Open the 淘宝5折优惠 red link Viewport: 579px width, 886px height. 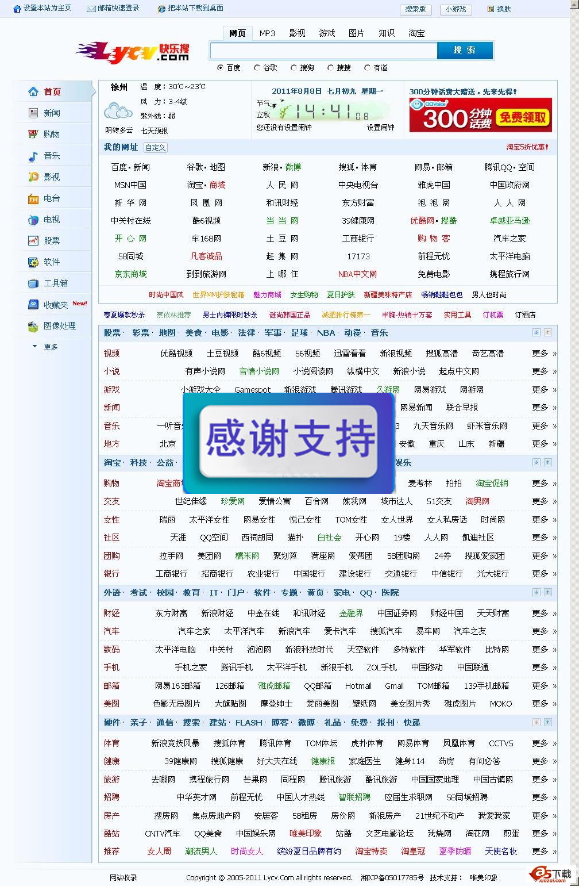(x=527, y=147)
